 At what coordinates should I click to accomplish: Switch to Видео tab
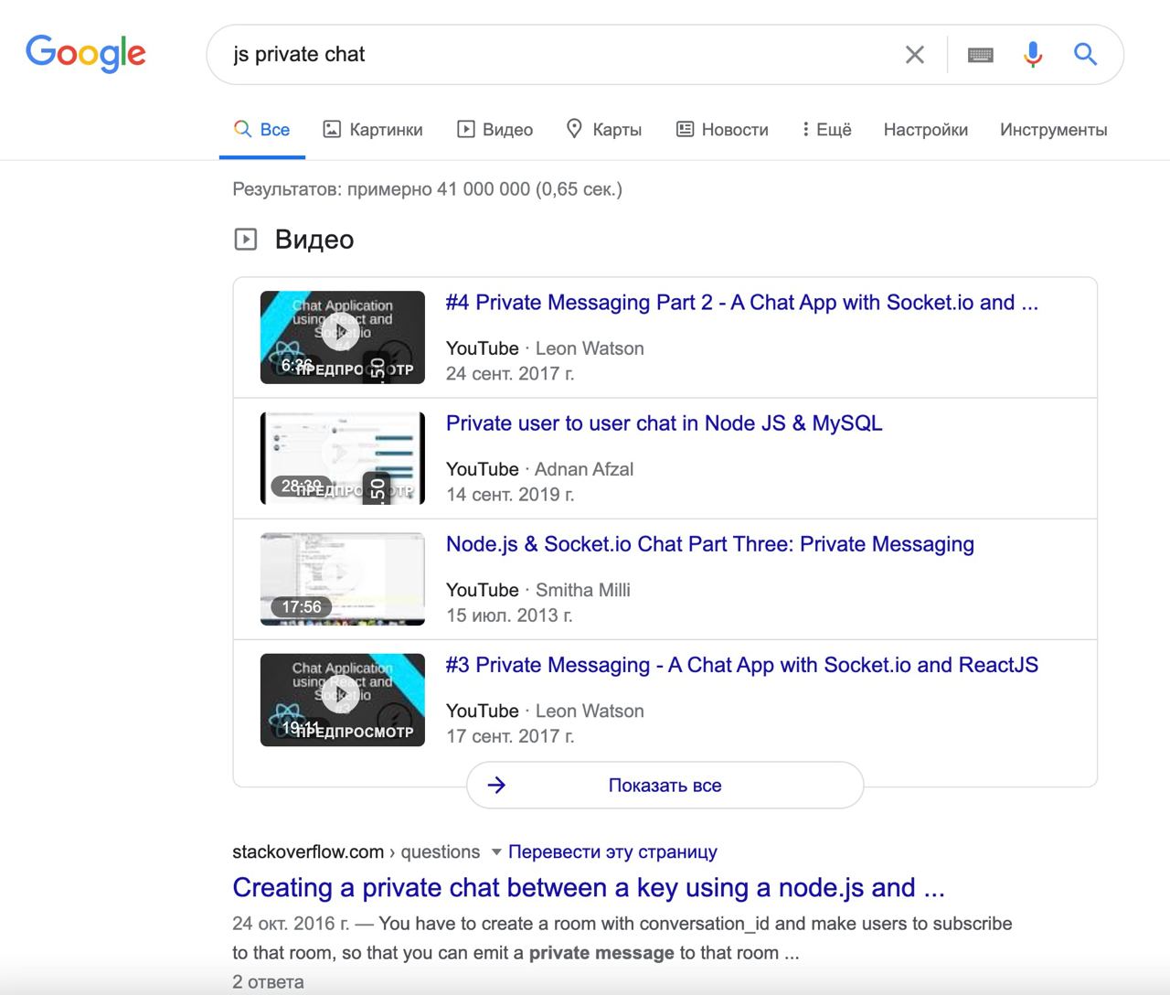click(x=495, y=130)
